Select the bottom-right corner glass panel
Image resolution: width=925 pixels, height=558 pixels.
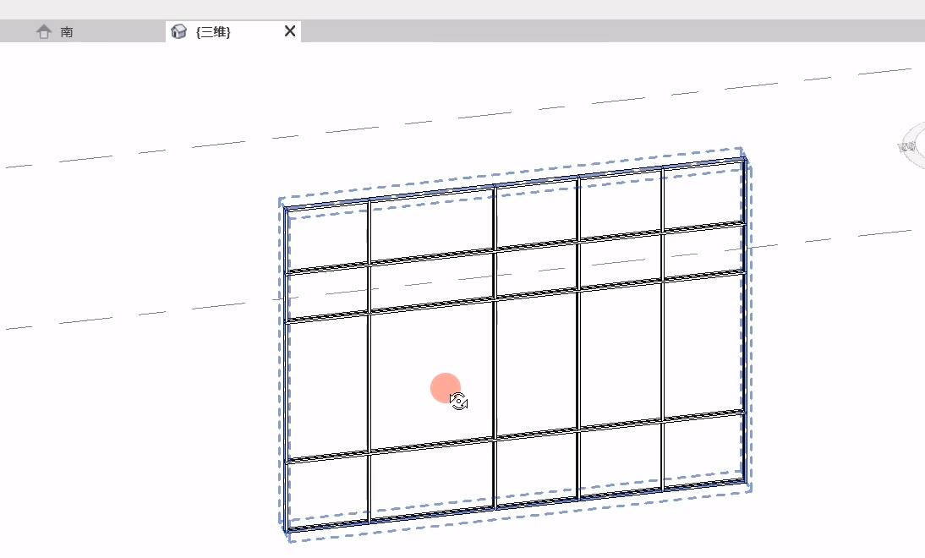click(x=702, y=451)
